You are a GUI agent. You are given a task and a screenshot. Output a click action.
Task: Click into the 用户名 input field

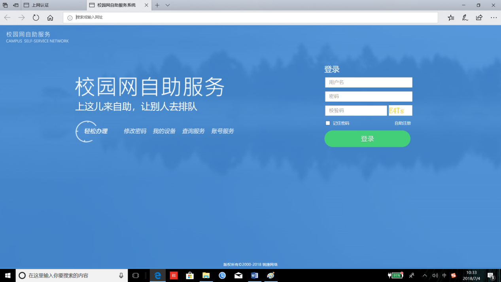(369, 82)
